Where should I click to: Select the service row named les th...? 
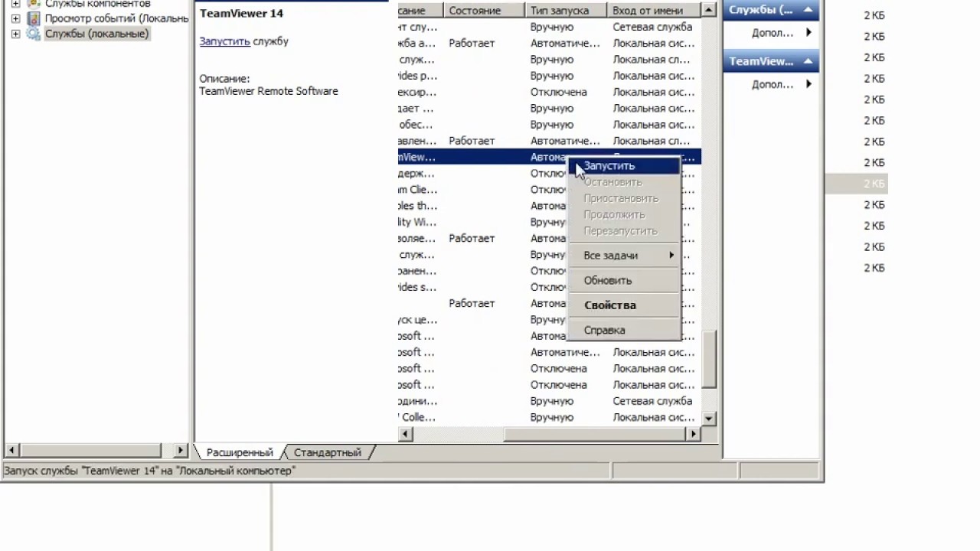pos(550,206)
